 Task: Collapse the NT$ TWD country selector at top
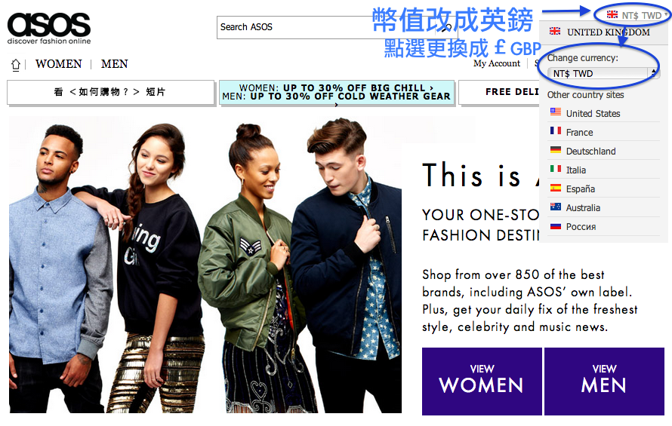point(637,15)
